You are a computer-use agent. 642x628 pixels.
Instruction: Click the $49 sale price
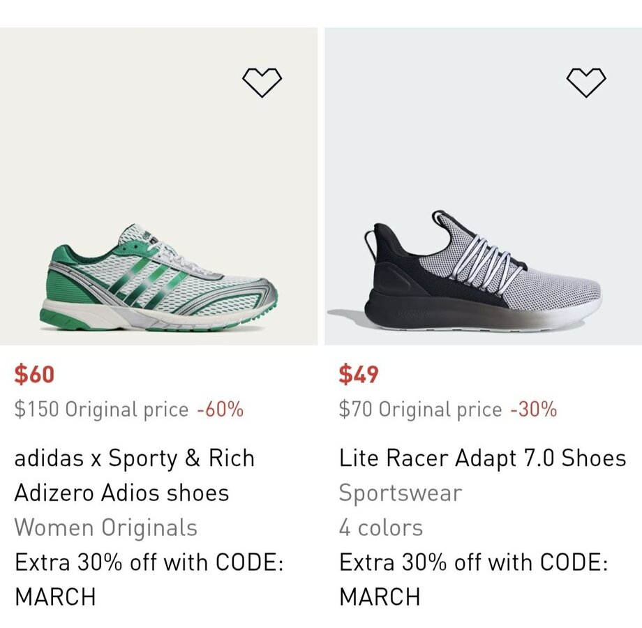coord(359,375)
